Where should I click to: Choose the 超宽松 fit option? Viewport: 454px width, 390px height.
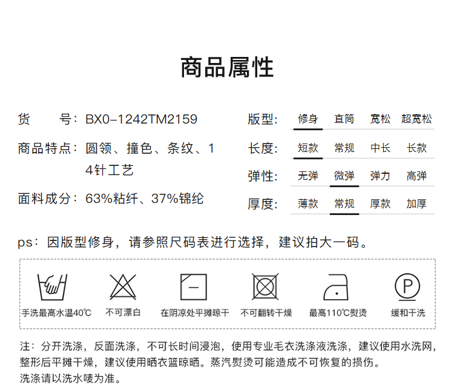coord(416,119)
